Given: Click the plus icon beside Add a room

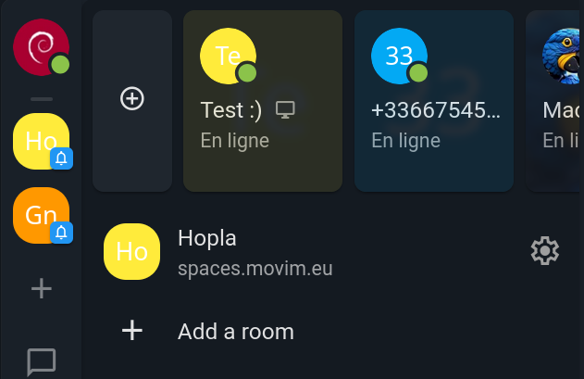Looking at the screenshot, I should click(x=132, y=331).
